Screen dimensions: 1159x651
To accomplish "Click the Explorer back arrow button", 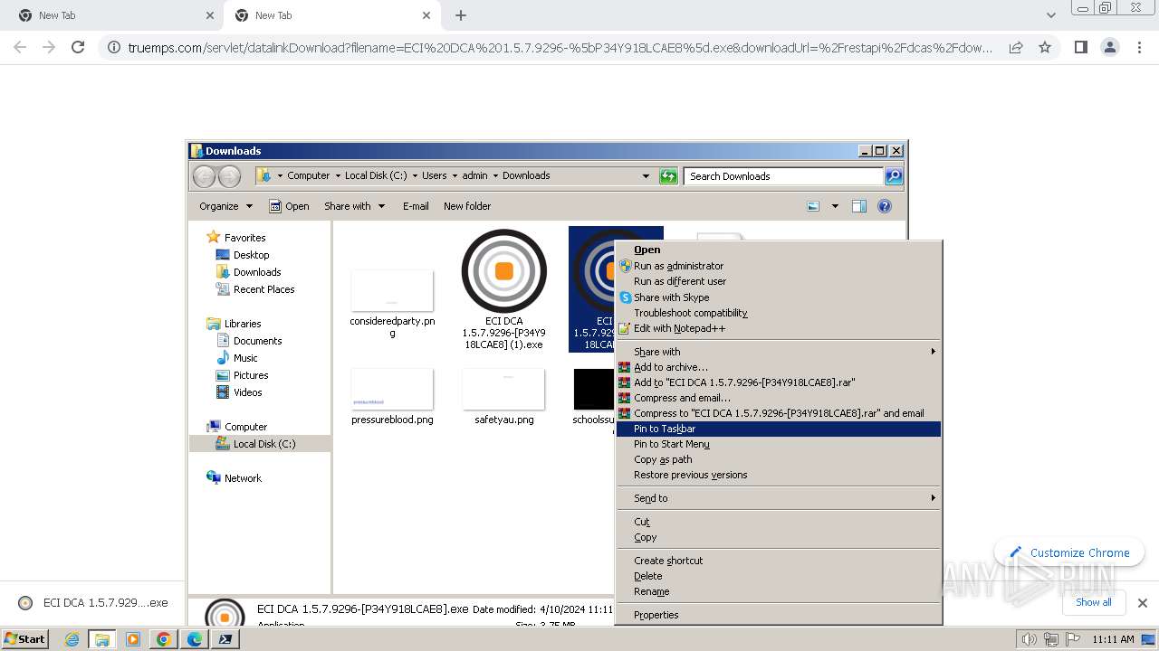I will coord(205,176).
